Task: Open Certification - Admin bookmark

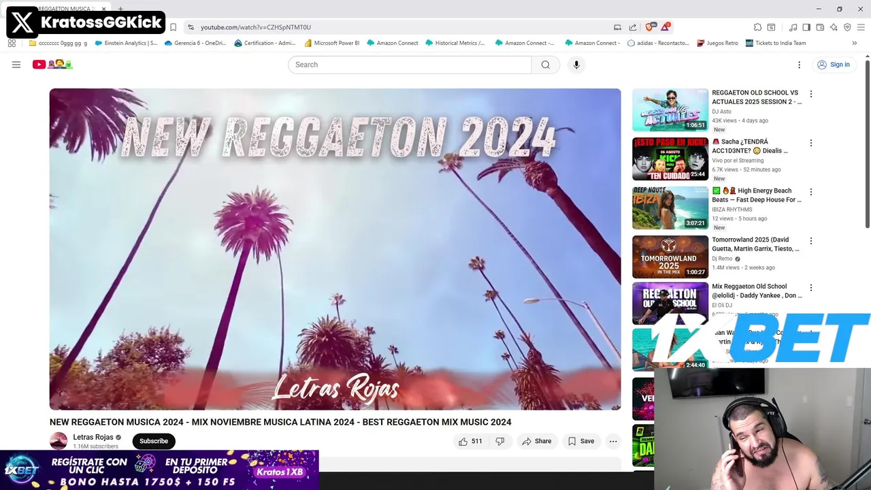Action: [265, 43]
